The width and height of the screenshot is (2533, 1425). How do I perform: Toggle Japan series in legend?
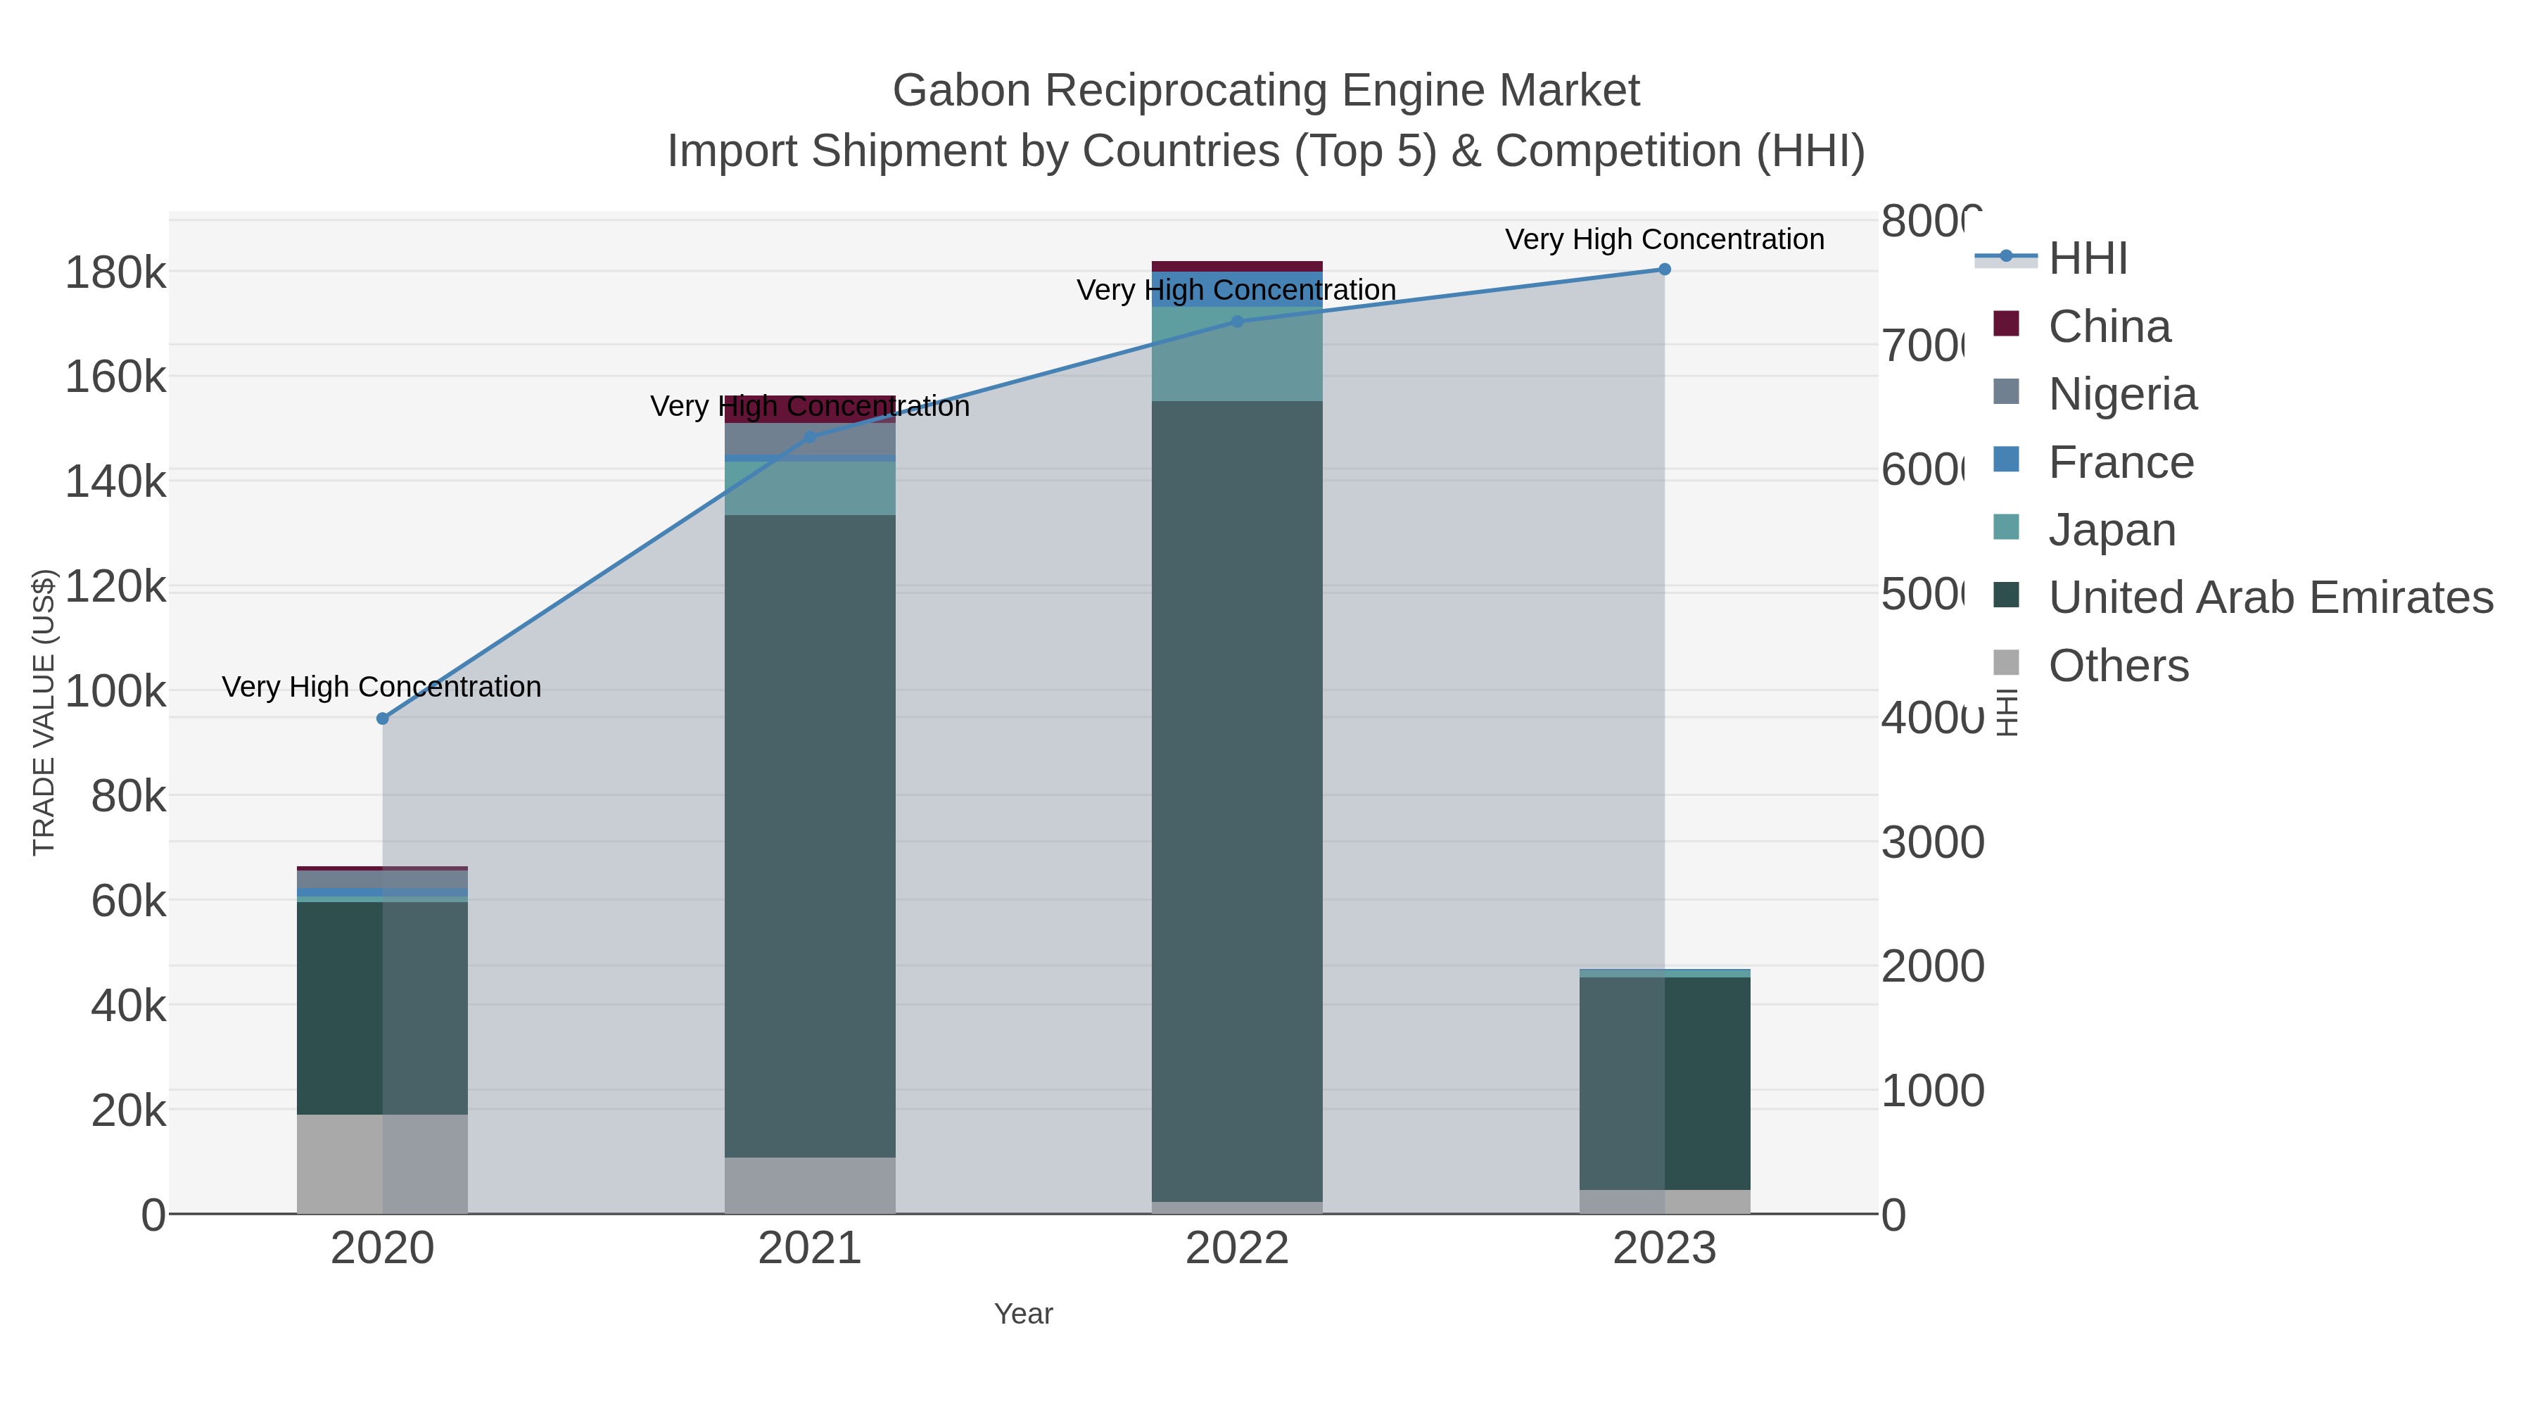(2085, 530)
